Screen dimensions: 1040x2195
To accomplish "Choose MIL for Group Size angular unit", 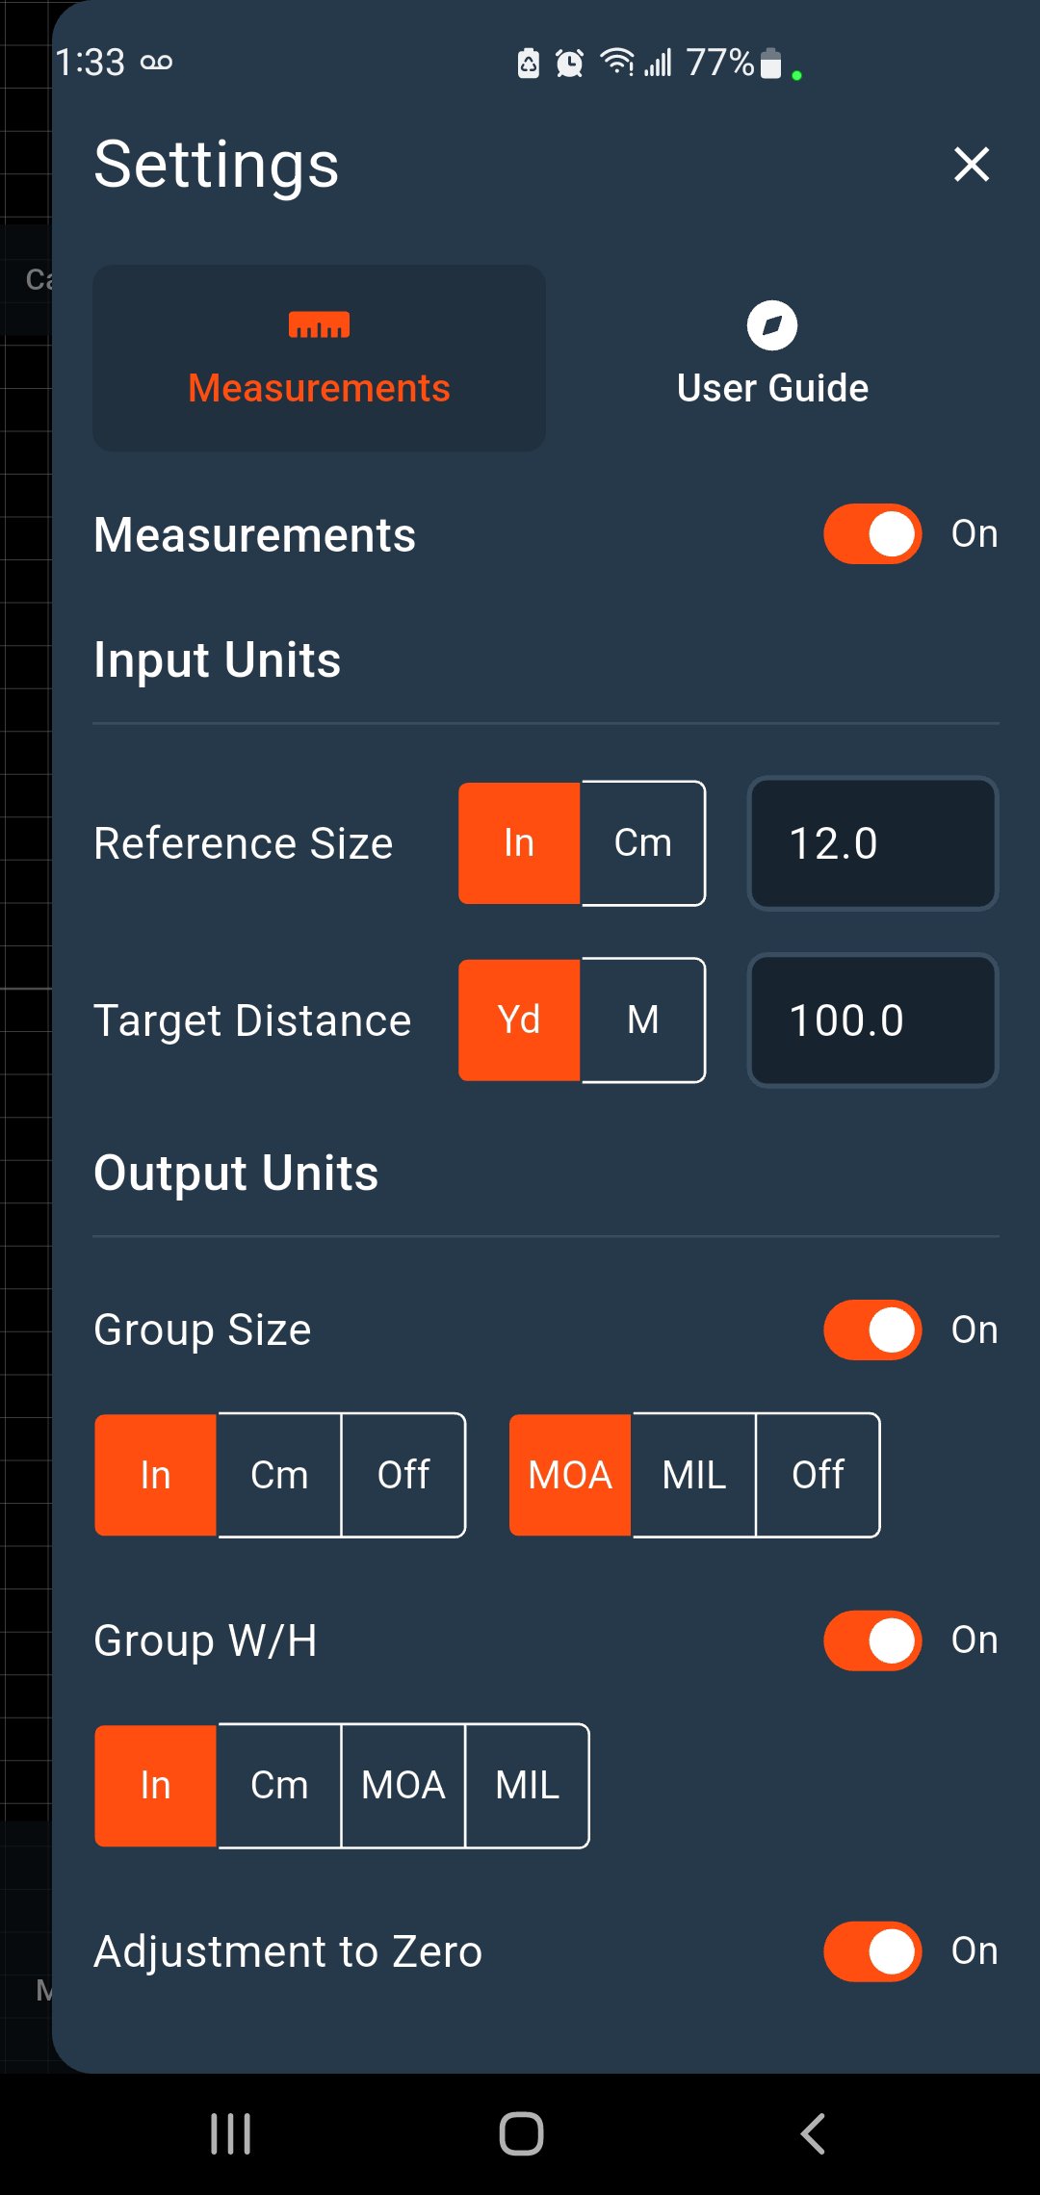I will [694, 1475].
